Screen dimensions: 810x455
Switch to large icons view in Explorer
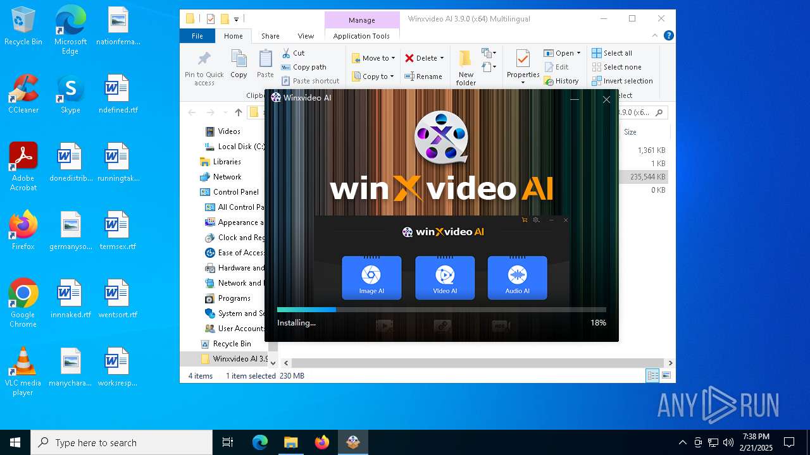tap(666, 375)
